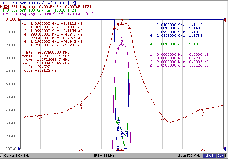Click the 1.29 GHz marker triangle on frequency axis
Image resolution: width=228 pixels, height=159 pixels.
pyautogui.click(x=203, y=150)
